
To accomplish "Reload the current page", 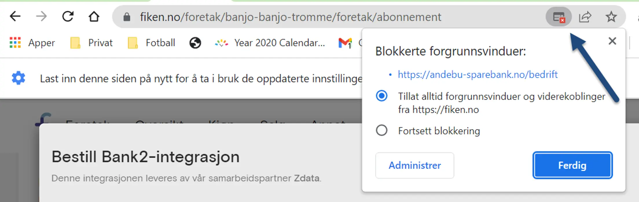I will click(68, 16).
